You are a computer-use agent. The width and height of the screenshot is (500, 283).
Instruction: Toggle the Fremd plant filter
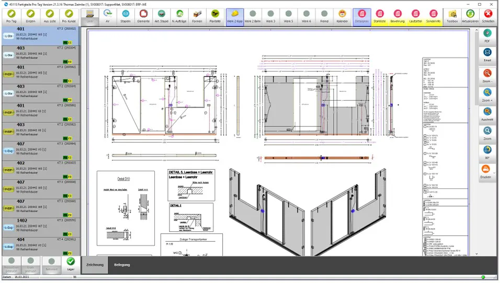[x=324, y=17]
